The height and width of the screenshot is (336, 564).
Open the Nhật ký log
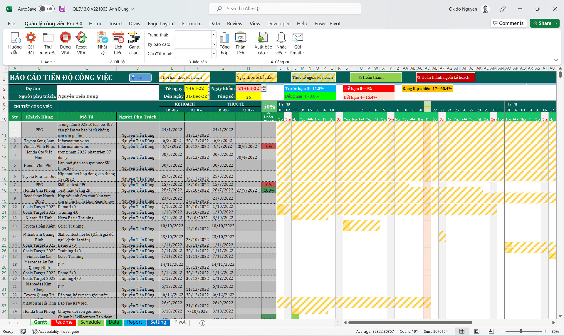(x=102, y=43)
